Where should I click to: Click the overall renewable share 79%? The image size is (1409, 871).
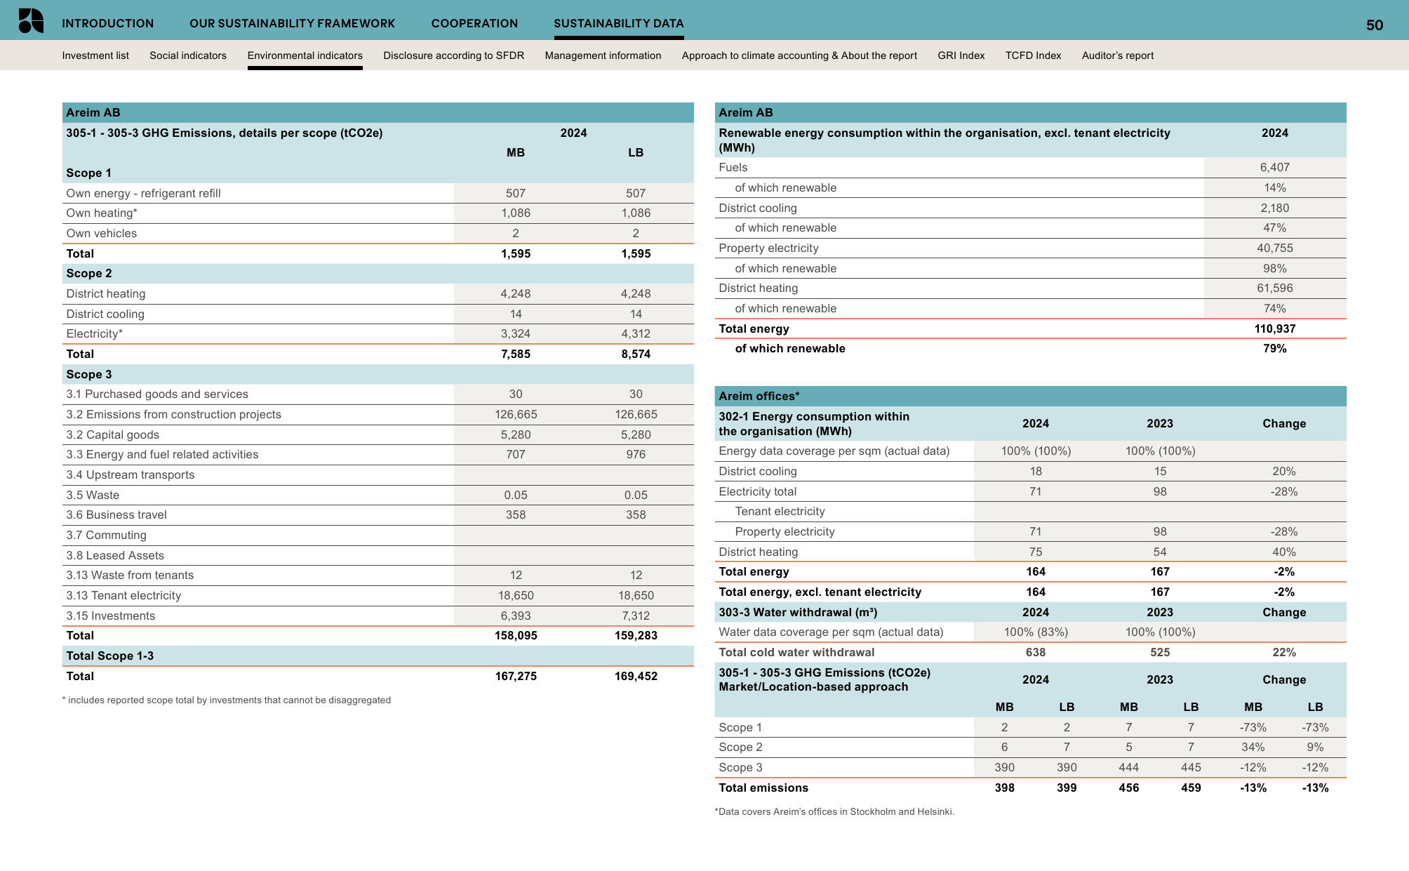tap(1275, 348)
